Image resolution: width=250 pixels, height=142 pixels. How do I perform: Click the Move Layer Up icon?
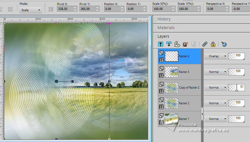coord(161,44)
